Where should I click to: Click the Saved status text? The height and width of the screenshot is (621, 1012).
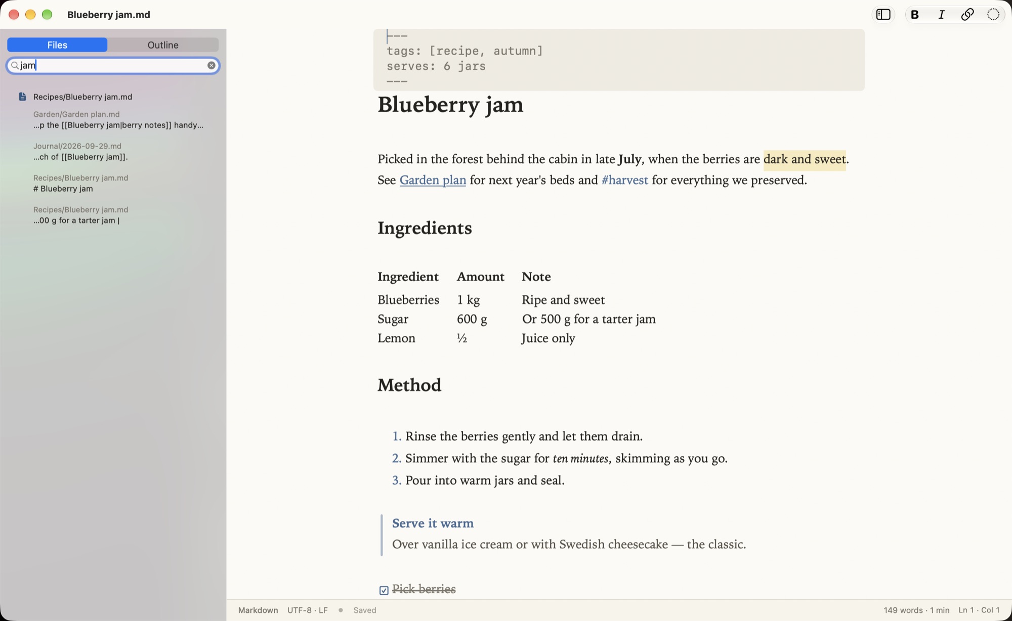point(365,610)
